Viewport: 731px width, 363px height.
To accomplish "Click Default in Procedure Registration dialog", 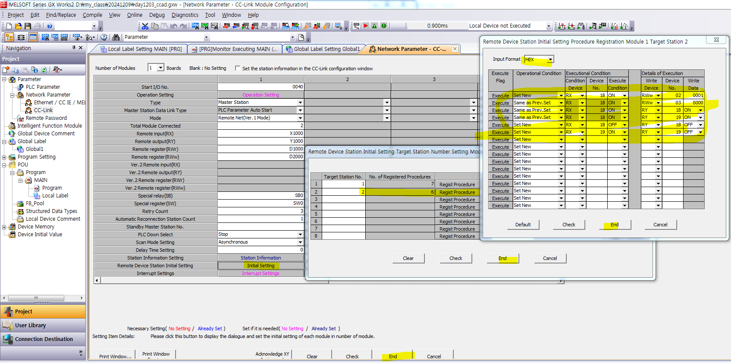I will coord(523,225).
